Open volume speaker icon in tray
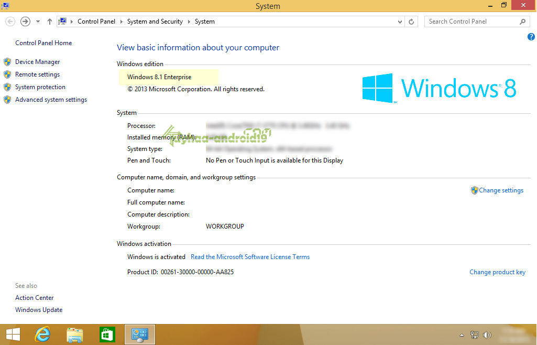This screenshot has height=345, width=537. [x=487, y=335]
